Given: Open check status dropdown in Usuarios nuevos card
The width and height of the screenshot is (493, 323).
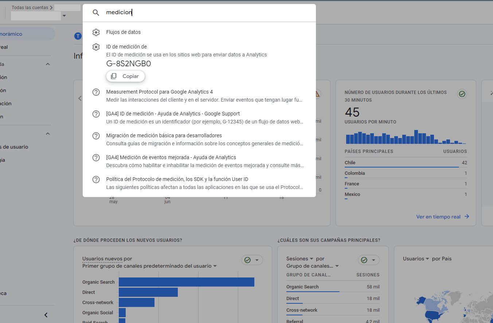Looking at the screenshot, I should click(252, 260).
